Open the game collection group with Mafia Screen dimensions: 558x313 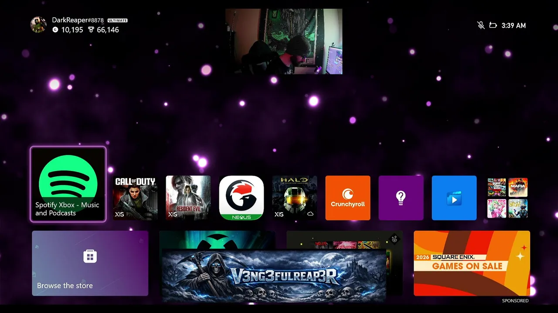[507, 198]
